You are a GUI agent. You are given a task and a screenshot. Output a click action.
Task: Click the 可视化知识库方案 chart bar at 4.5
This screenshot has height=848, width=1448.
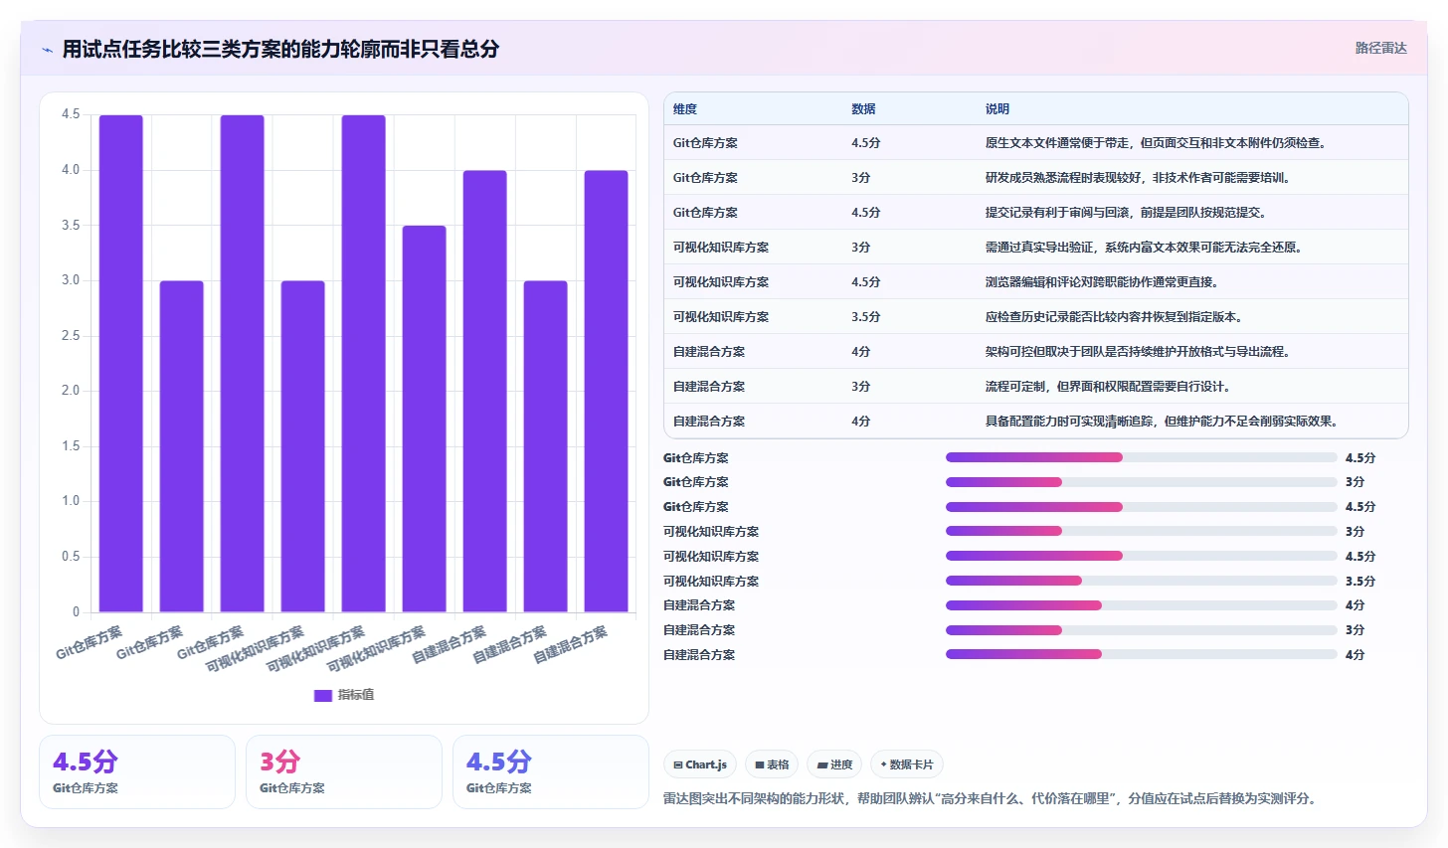tap(364, 364)
